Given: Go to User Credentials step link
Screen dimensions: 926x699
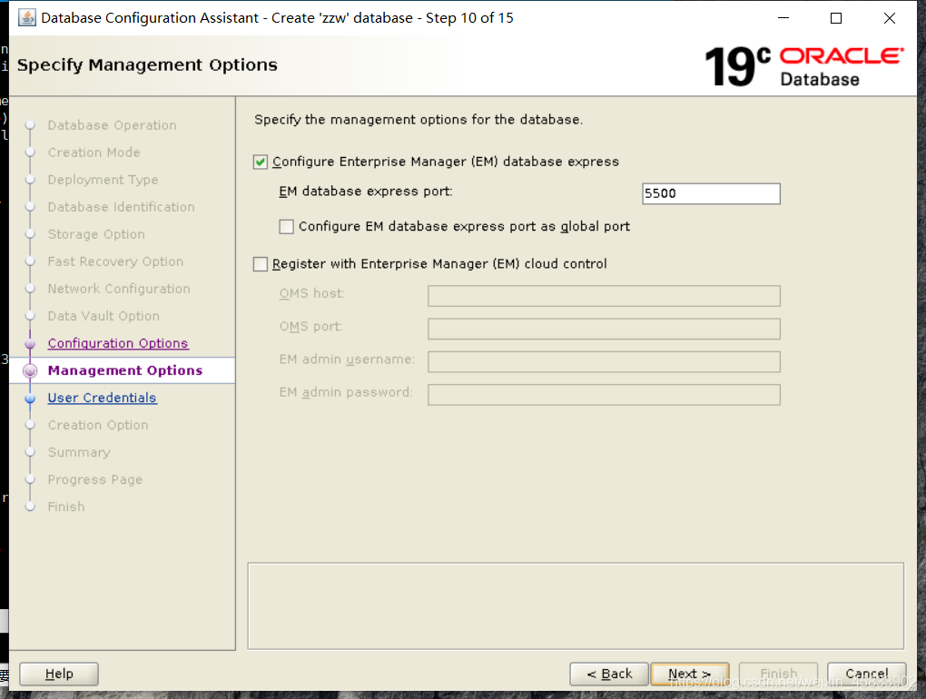Looking at the screenshot, I should coord(103,398).
